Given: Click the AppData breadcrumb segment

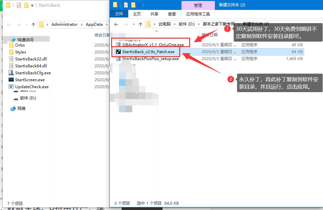Looking at the screenshot, I should 94,24.
